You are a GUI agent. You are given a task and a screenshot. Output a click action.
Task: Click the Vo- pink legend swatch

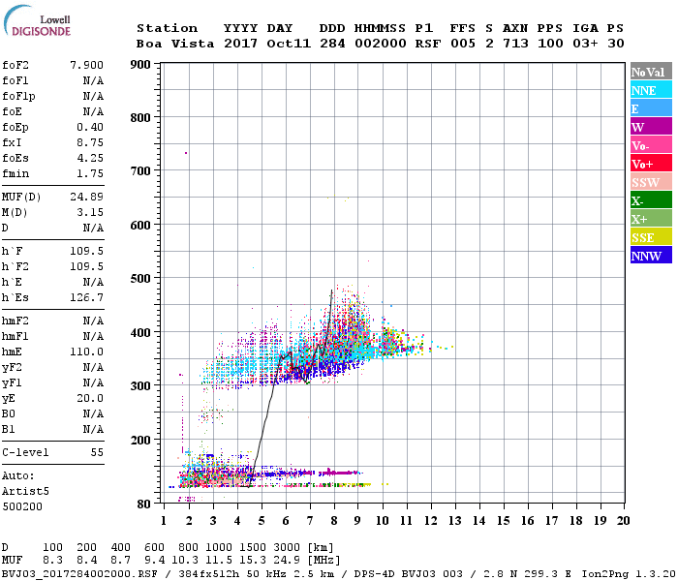tap(650, 145)
